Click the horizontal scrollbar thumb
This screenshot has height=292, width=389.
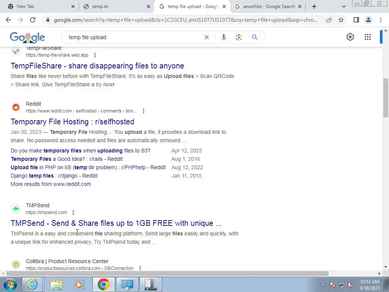click(x=168, y=274)
